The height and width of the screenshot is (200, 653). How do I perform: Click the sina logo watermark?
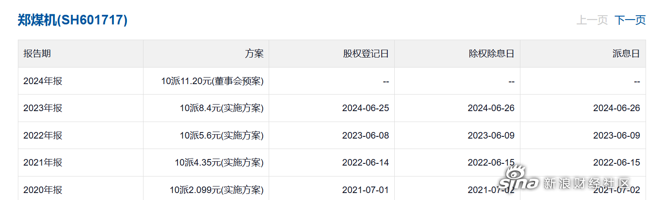[x=518, y=179]
